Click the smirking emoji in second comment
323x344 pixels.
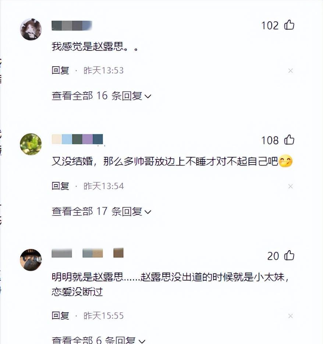point(285,161)
